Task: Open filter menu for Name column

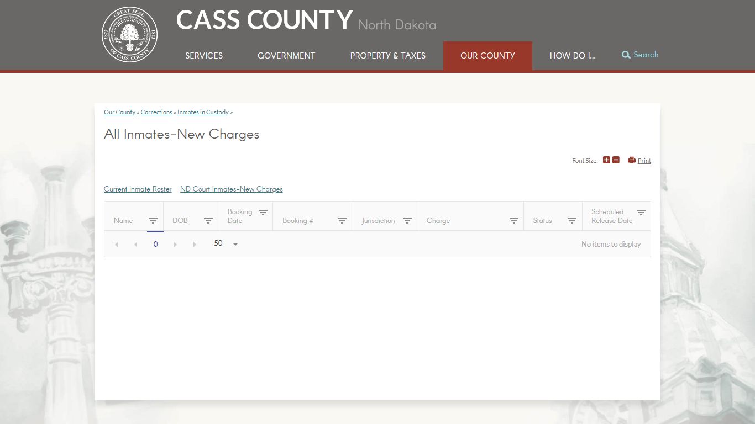Action: [153, 221]
